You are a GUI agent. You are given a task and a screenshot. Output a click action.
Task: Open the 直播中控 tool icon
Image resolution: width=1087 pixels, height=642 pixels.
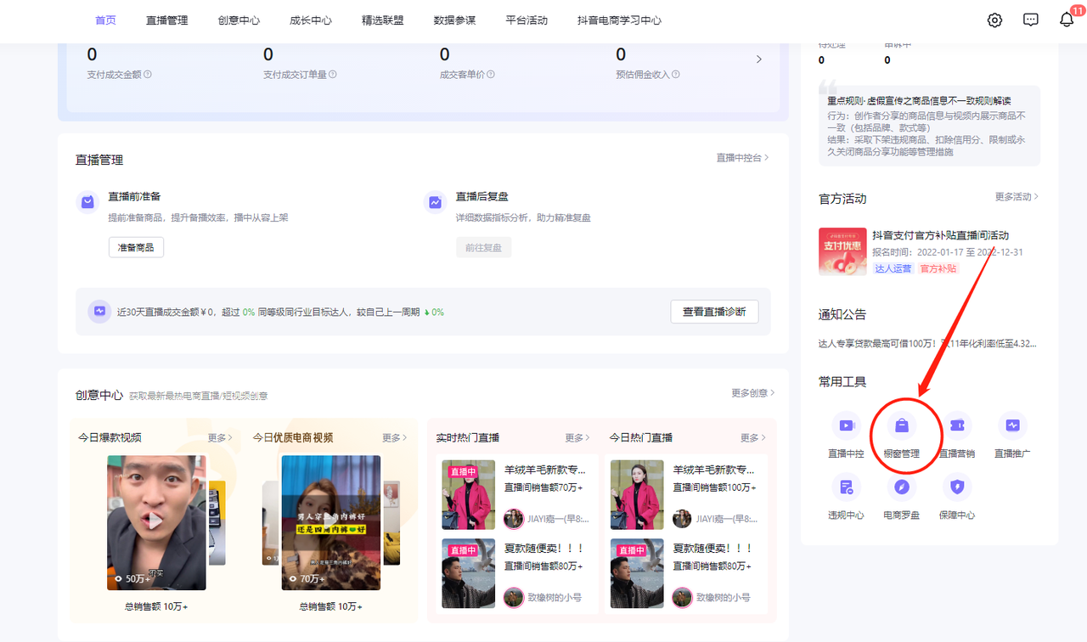[846, 425]
